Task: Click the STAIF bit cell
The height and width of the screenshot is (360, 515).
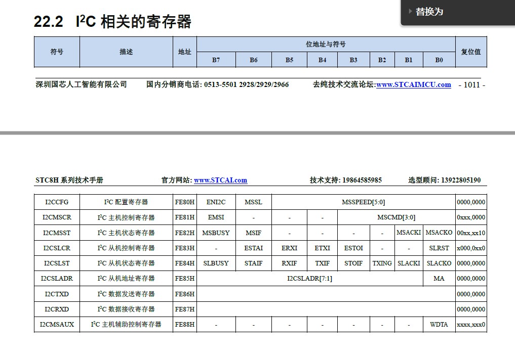Action: click(x=254, y=263)
